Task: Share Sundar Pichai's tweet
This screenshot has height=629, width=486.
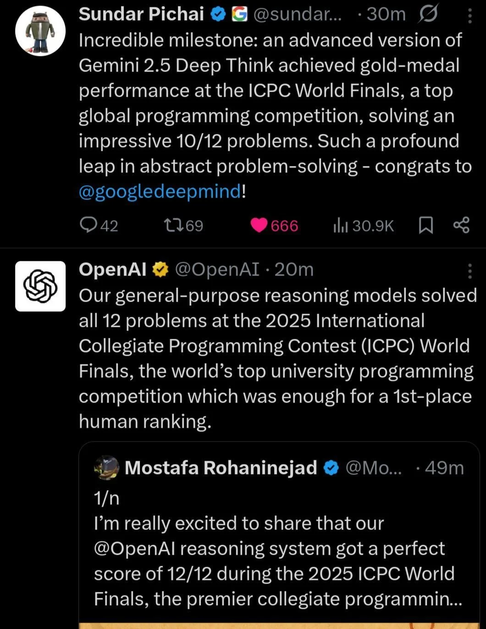Action: coord(461,225)
